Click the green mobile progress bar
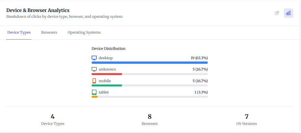Image resolution: width=301 pixels, height=133 pixels. [x=107, y=85]
